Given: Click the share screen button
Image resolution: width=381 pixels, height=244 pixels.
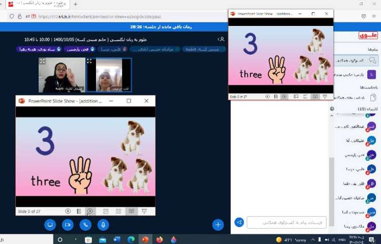Looking at the screenshot, I should click(49, 224).
